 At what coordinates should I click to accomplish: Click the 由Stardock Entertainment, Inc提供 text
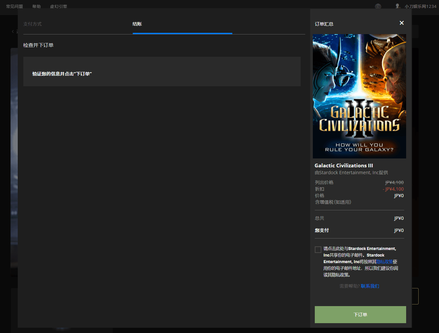(351, 173)
